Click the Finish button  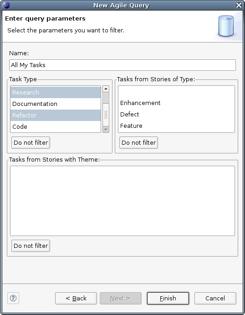click(x=168, y=298)
